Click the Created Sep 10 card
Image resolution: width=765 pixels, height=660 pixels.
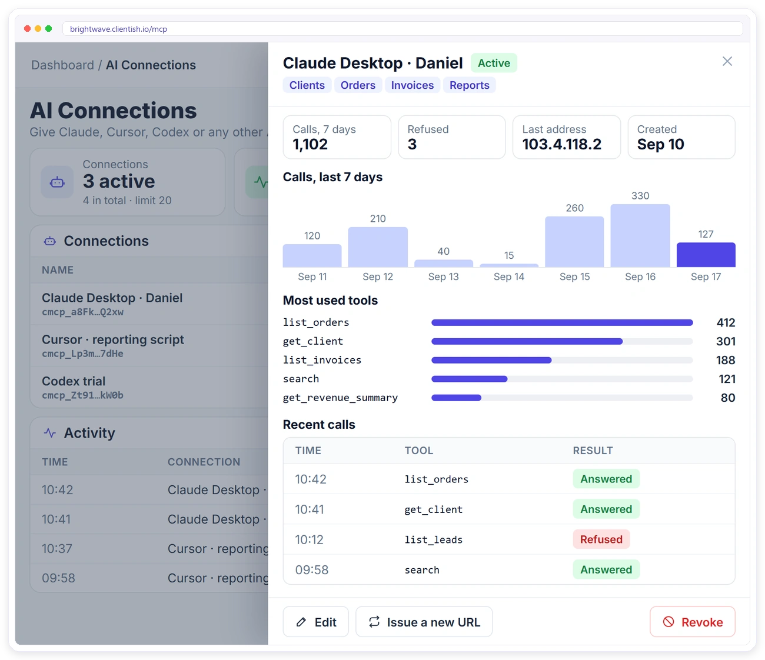tap(681, 137)
